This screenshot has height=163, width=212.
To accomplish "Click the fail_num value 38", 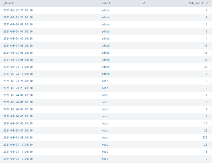I will click(x=205, y=67).
